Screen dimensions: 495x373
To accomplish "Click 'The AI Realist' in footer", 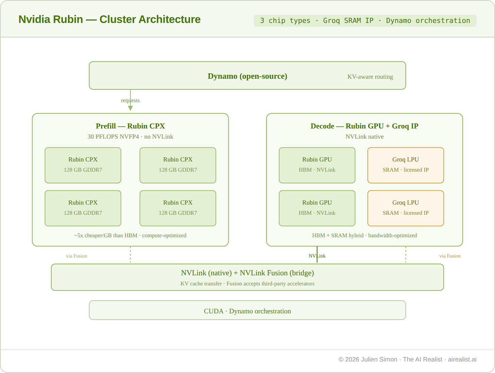I will pyautogui.click(x=423, y=359).
